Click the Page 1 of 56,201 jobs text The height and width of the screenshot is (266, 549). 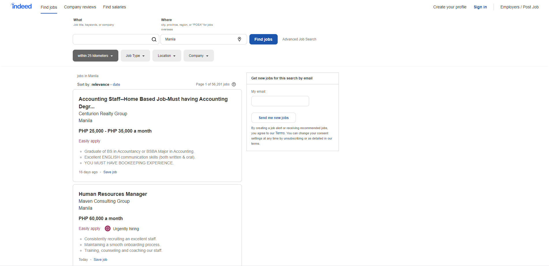click(213, 84)
